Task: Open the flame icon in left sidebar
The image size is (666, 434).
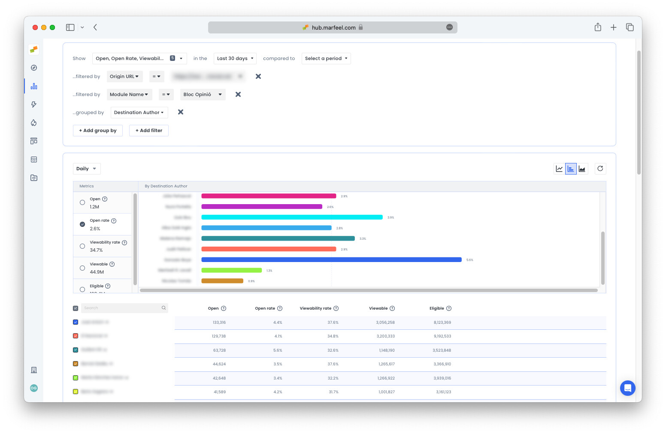Action: [34, 123]
